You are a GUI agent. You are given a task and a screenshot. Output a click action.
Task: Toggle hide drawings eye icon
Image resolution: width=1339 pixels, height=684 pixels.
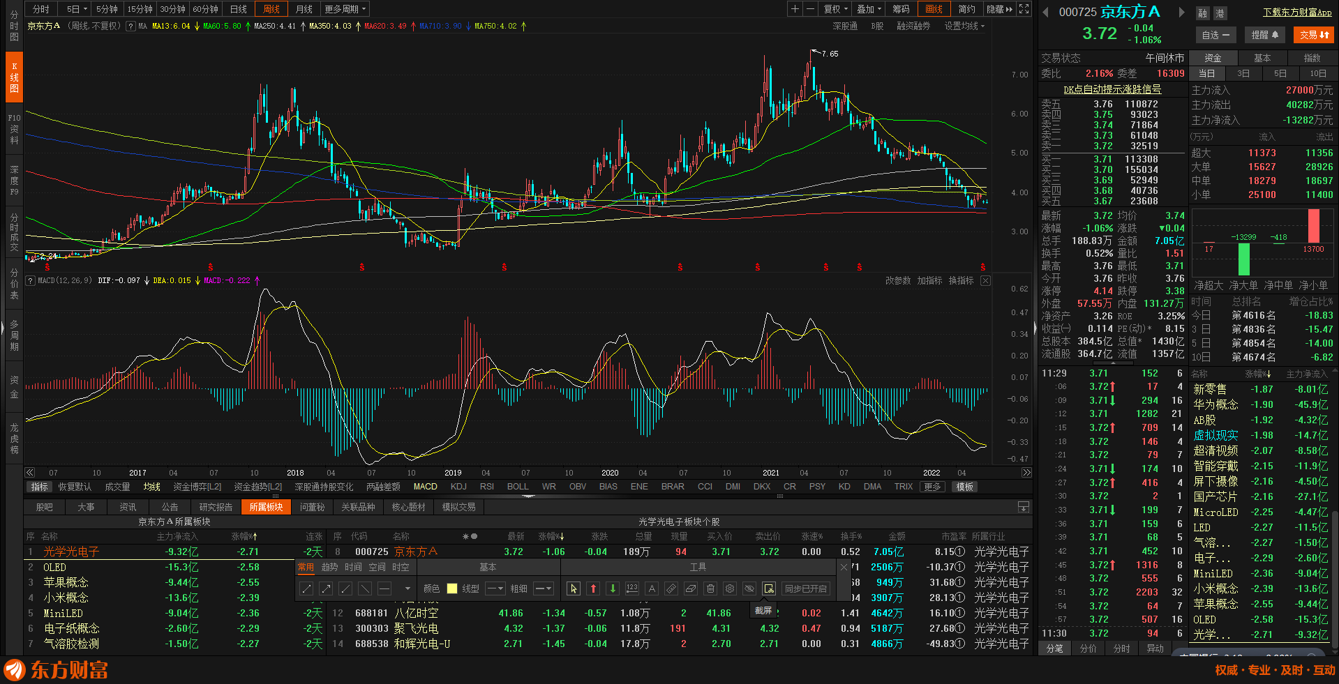pyautogui.click(x=749, y=588)
